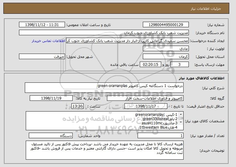The image size is (236, 167).
Task: Click the need date field 1398/11/19
Action: click(x=51, y=98)
